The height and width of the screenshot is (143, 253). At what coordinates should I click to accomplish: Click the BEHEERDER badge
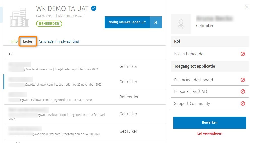49,24
